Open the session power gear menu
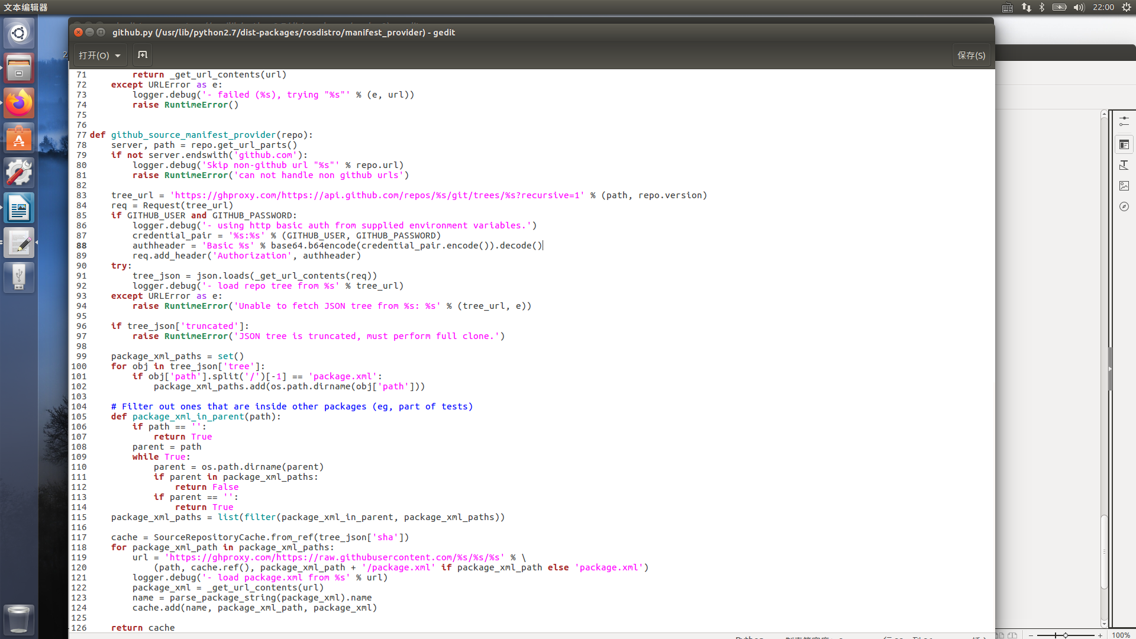Screen dimensions: 1136x639 (x=1127, y=7)
